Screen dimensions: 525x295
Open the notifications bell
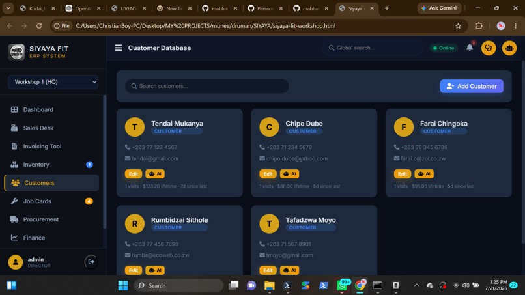point(470,48)
